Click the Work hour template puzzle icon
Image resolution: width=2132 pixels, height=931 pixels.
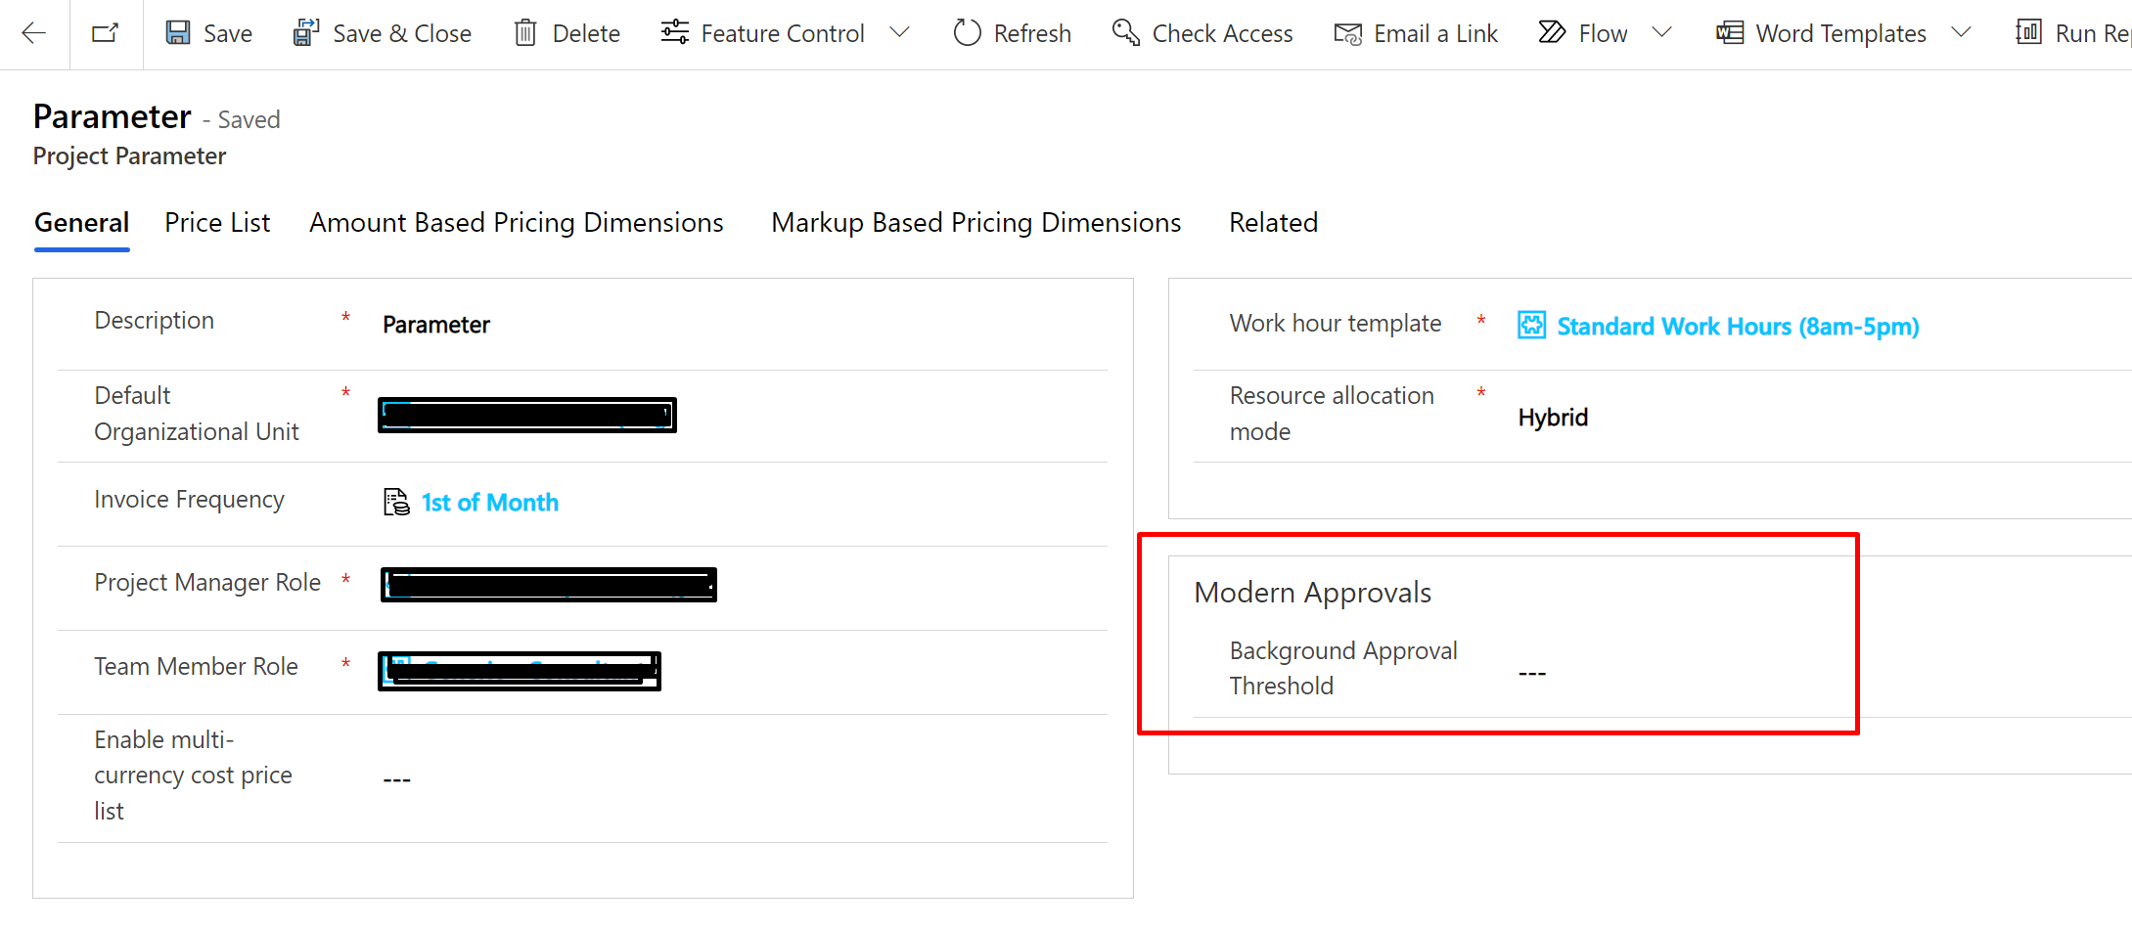1531,325
